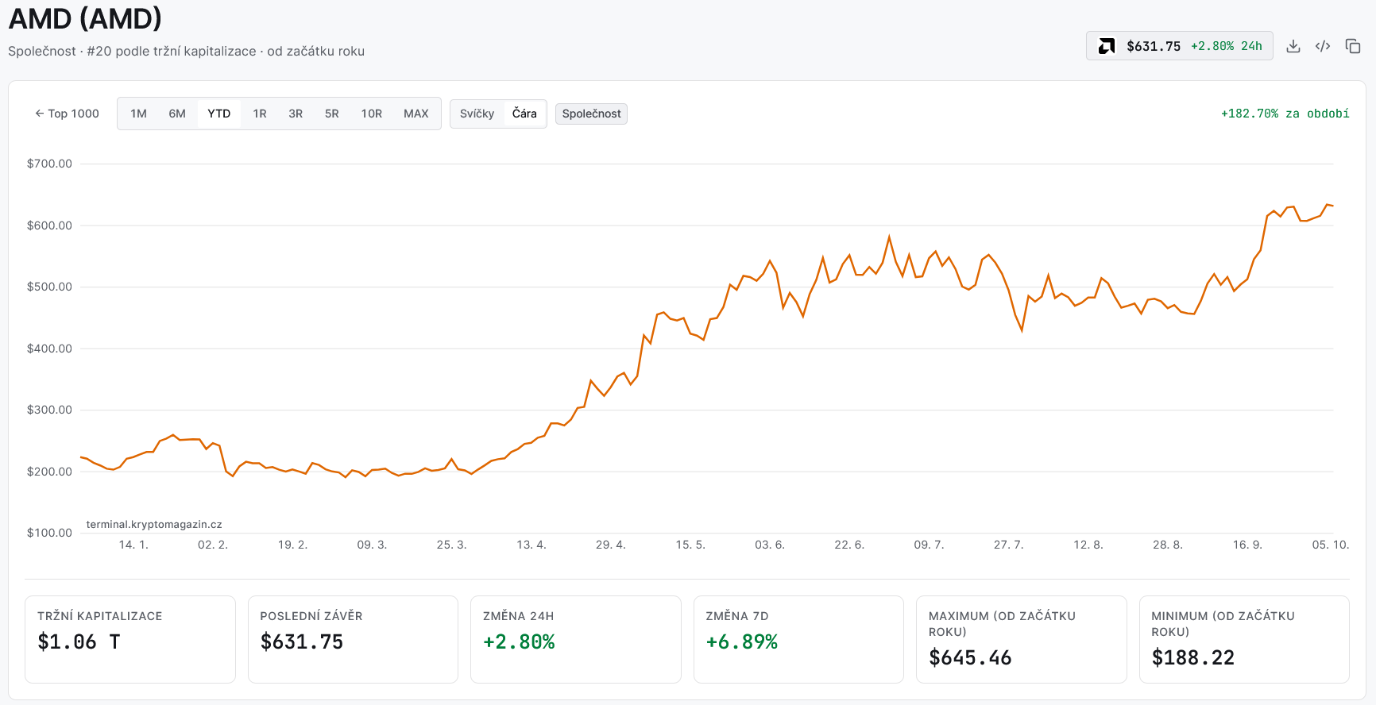Viewport: 1376px width, 705px height.
Task: Click the 14. 1. date label
Action: click(133, 545)
